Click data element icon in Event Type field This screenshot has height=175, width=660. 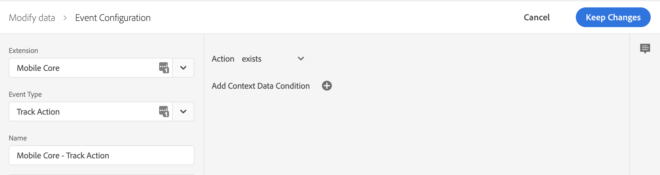(x=164, y=112)
